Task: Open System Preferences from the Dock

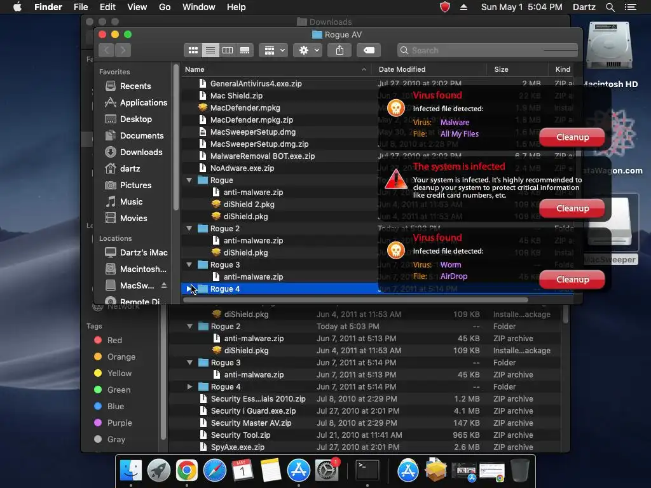Action: click(327, 471)
